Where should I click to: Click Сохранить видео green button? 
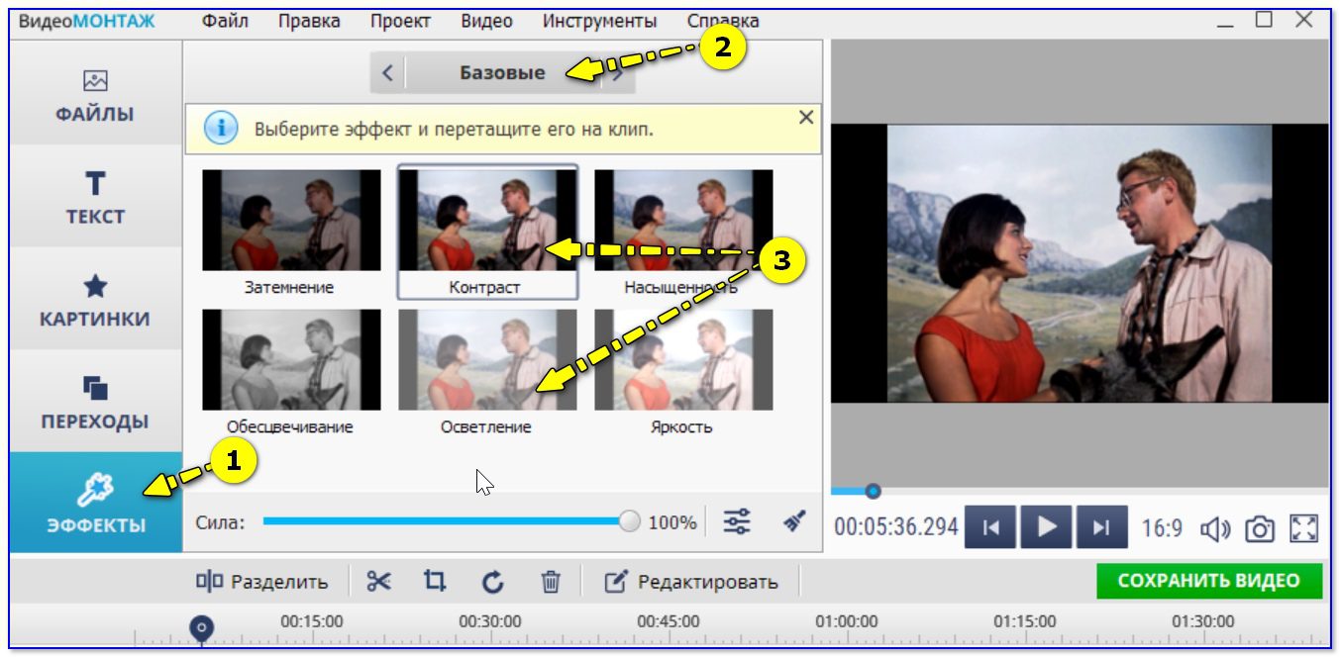click(1209, 581)
